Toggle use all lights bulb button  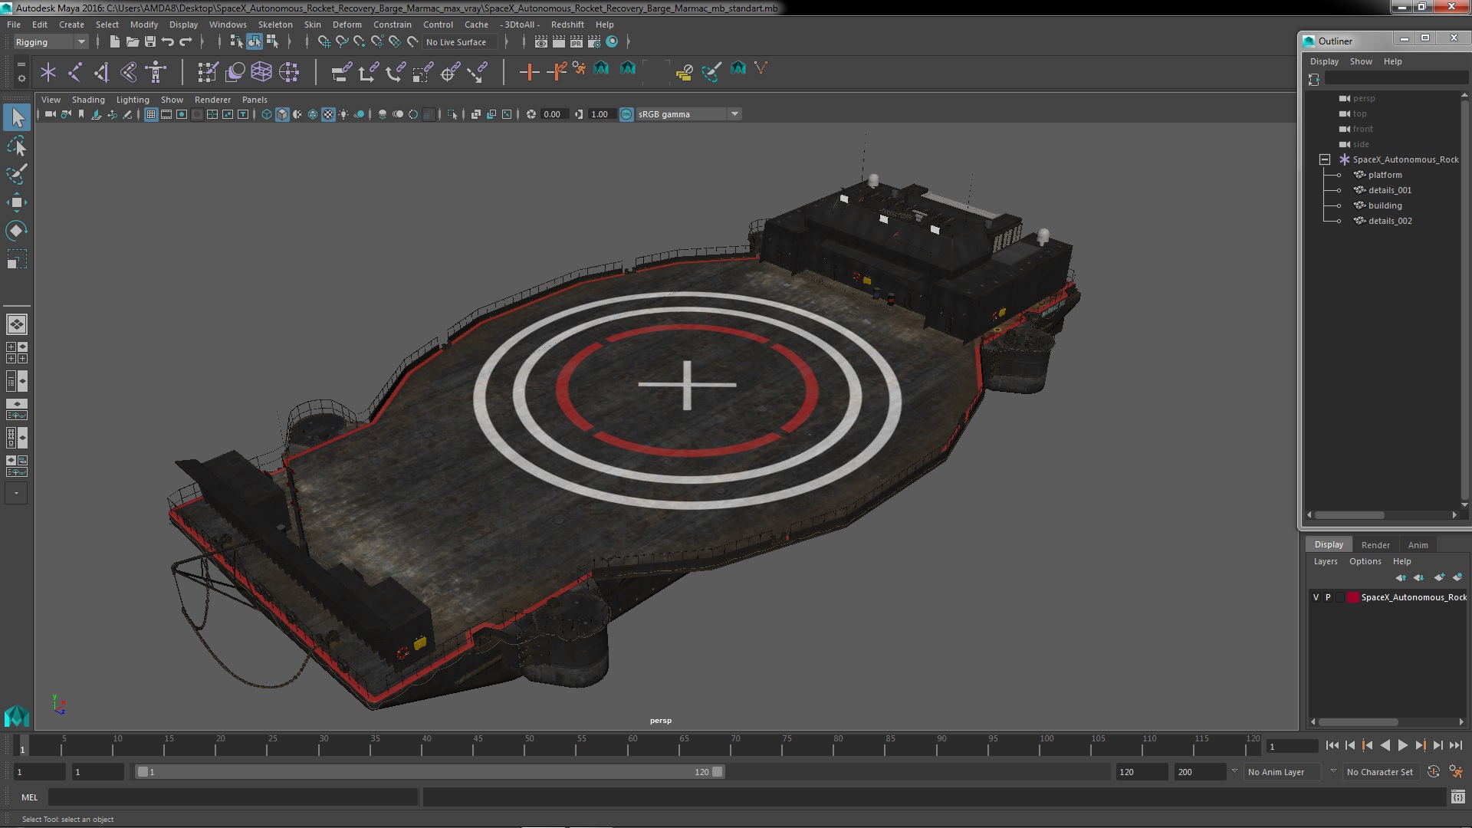343,114
